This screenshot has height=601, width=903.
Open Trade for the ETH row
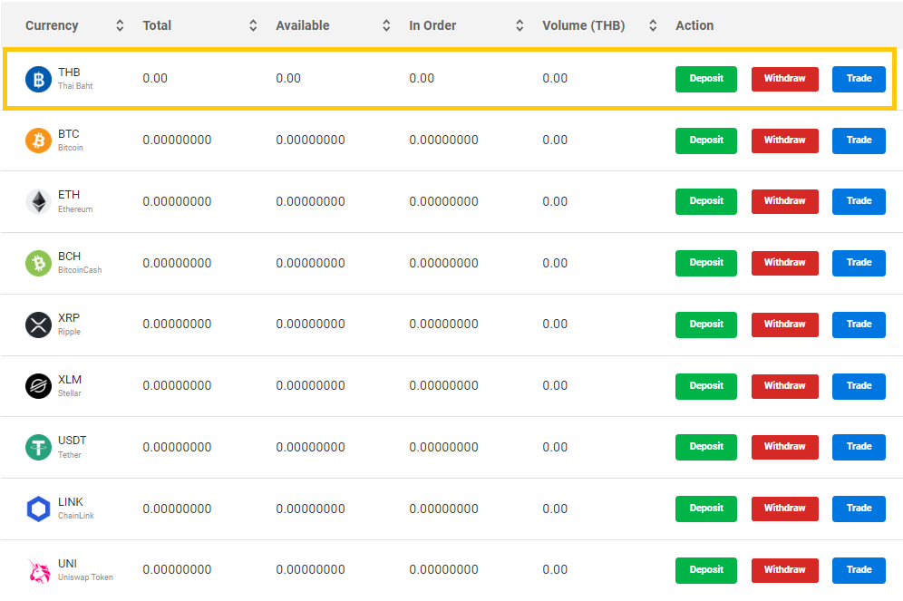859,201
